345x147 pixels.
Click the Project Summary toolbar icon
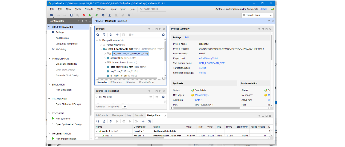tap(71, 15)
